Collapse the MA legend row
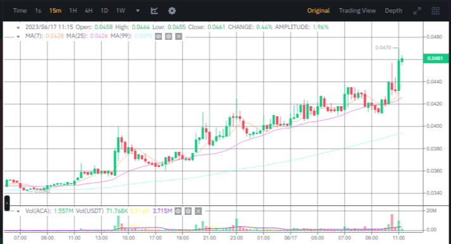Screen dimensions: 451x244 coord(18,37)
